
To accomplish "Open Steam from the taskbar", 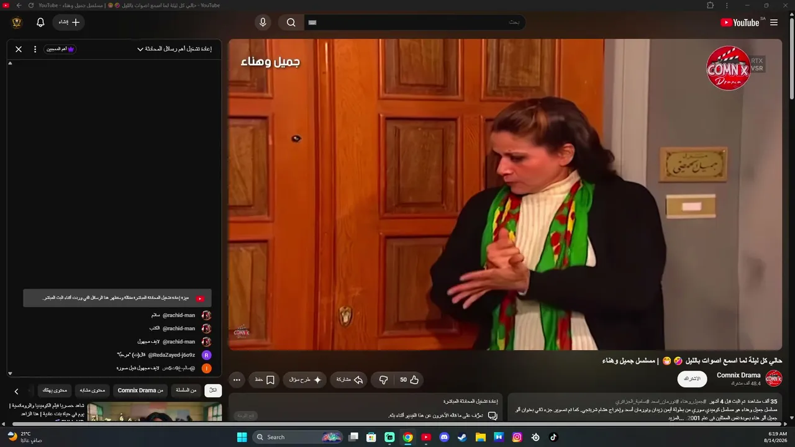I will click(462, 437).
